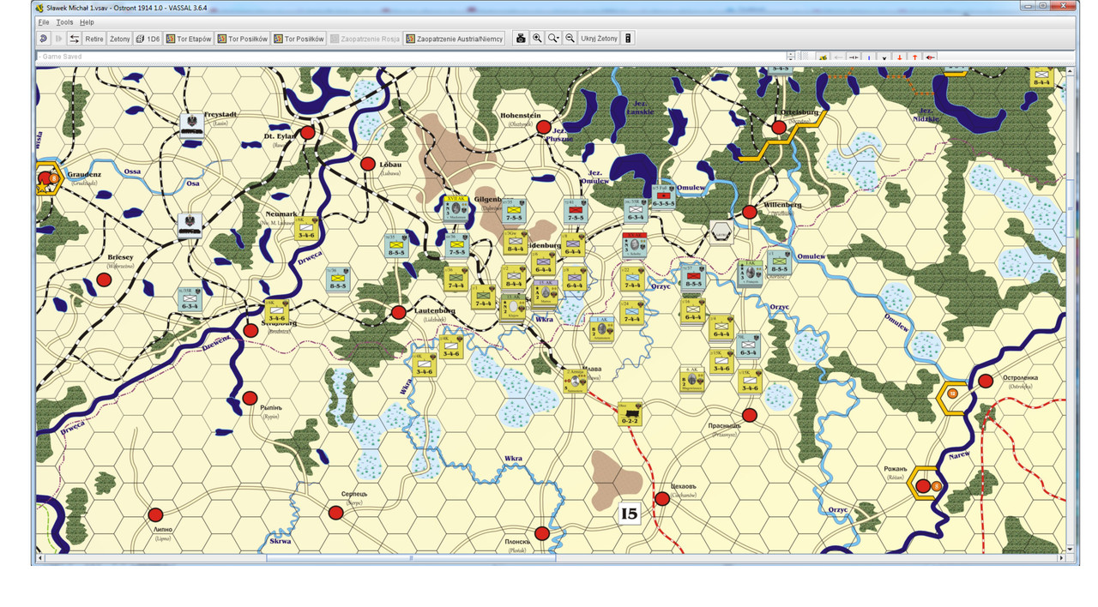
Task: Select the 1 AK Artamonow leader counter
Action: point(603,329)
